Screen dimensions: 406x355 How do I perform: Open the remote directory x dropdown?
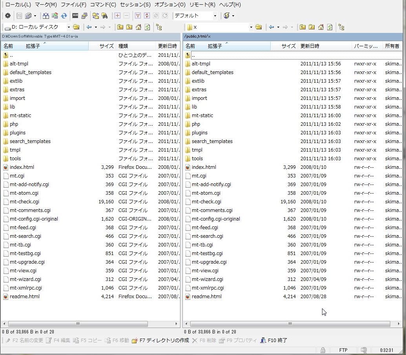(251, 27)
